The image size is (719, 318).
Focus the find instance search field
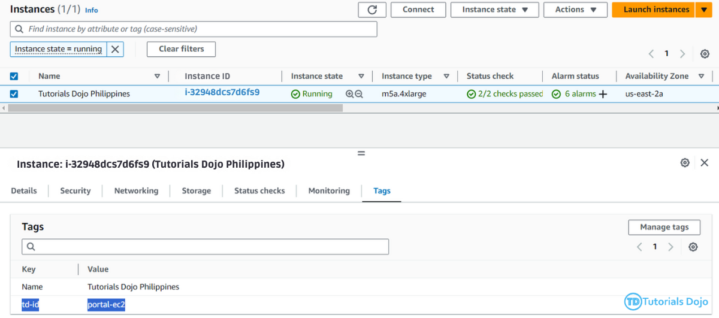point(194,29)
